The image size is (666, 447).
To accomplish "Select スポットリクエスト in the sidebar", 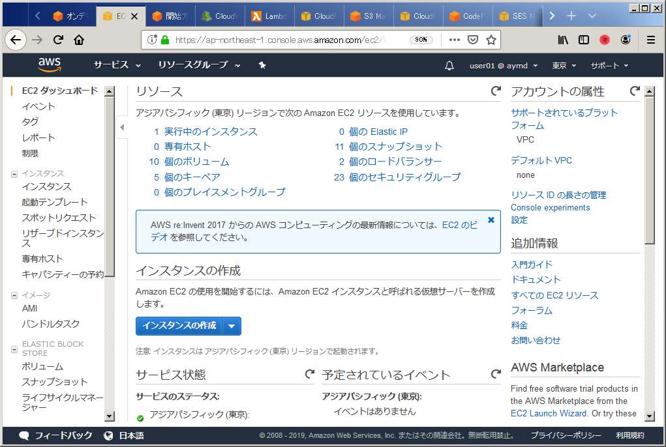I will (x=59, y=218).
